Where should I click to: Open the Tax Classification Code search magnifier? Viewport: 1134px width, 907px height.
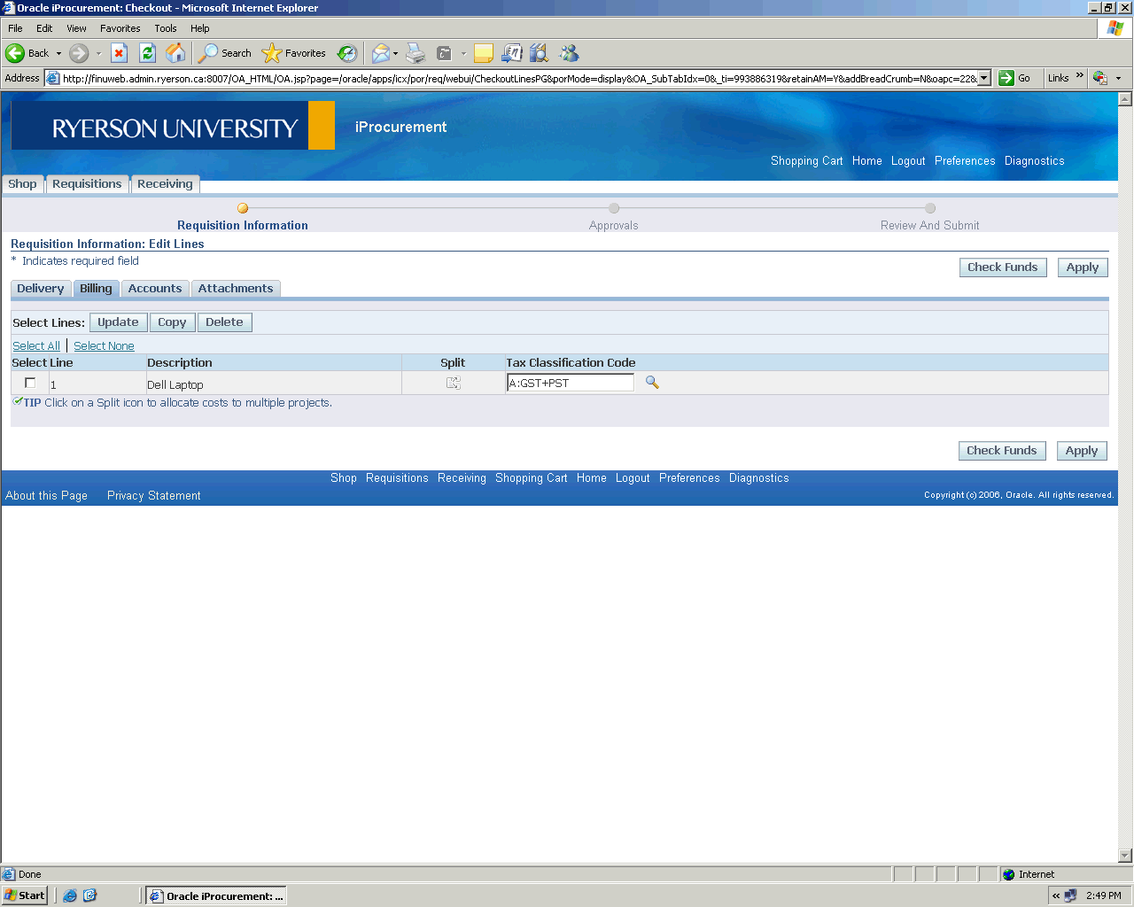(x=652, y=383)
